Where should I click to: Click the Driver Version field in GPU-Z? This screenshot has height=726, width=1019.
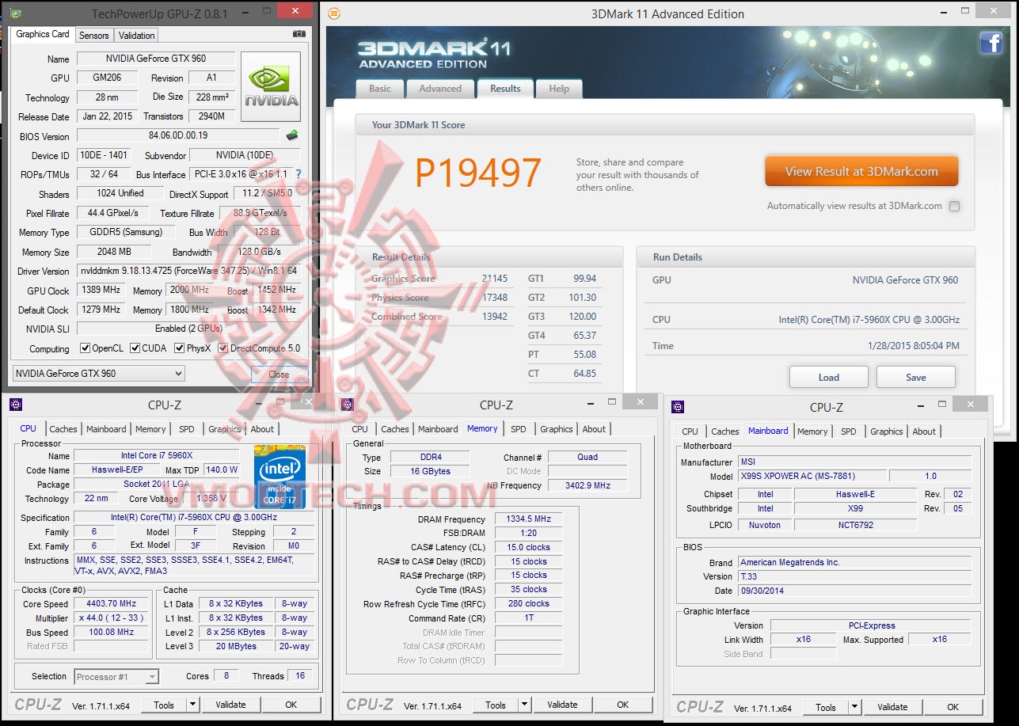[188, 271]
